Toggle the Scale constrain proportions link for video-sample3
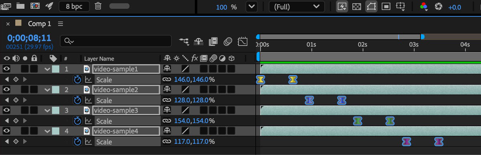This screenshot has height=155, width=481. tap(167, 121)
